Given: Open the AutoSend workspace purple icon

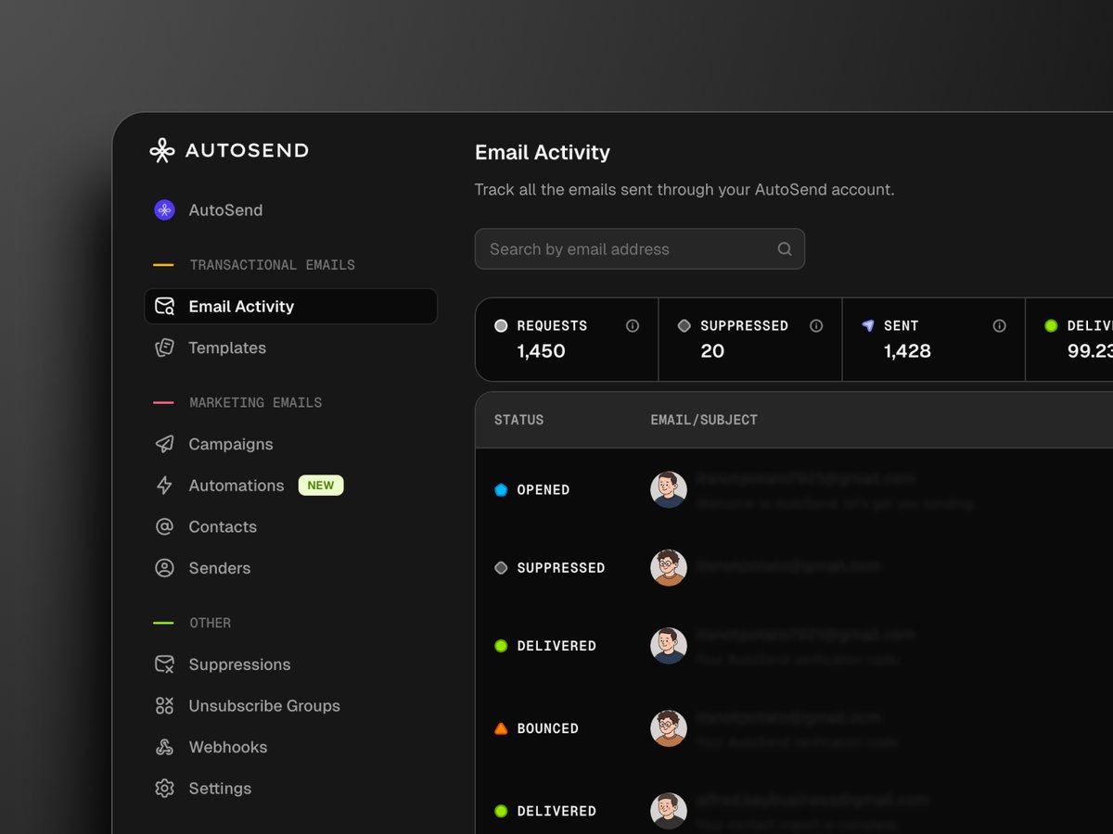Looking at the screenshot, I should [164, 210].
